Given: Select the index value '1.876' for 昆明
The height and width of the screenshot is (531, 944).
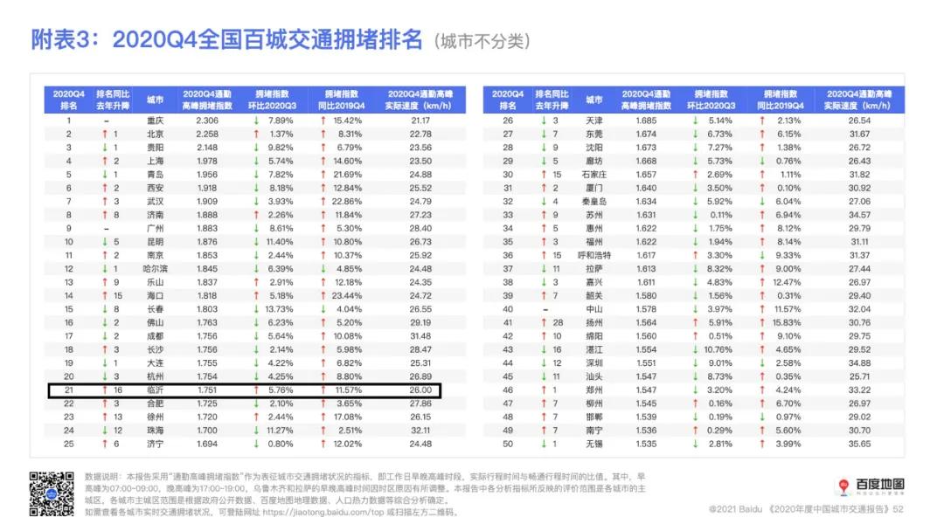Looking at the screenshot, I should pos(207,242).
